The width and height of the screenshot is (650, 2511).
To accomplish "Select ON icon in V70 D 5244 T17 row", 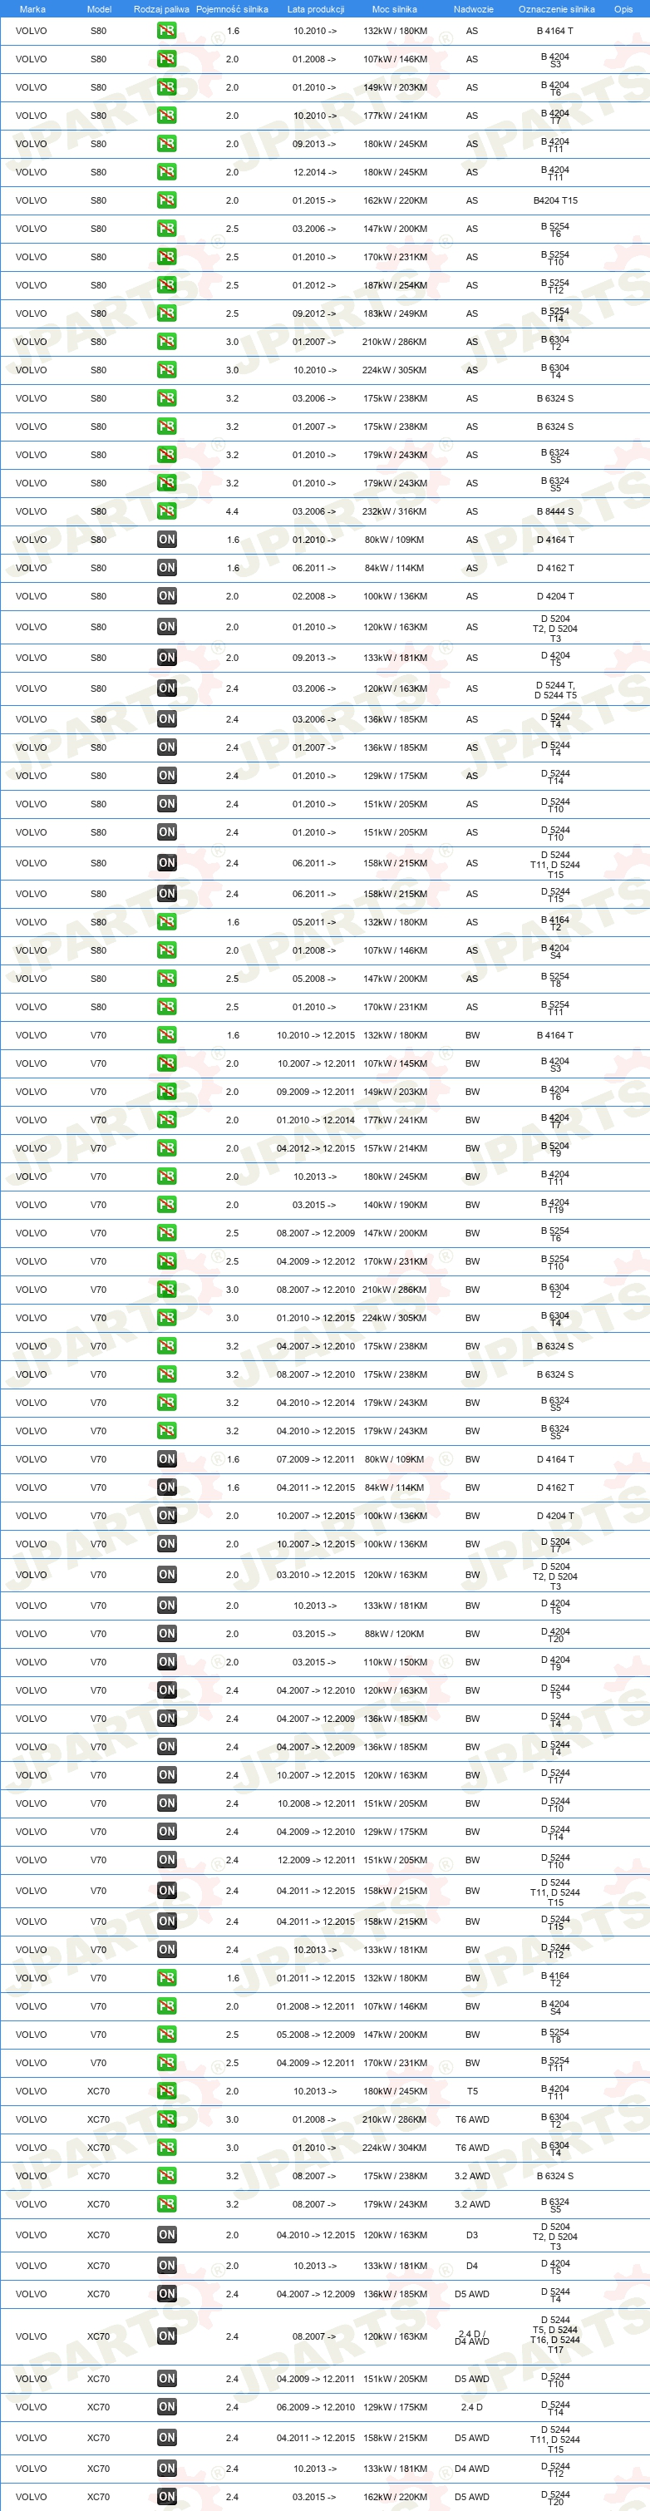I will point(166,1774).
